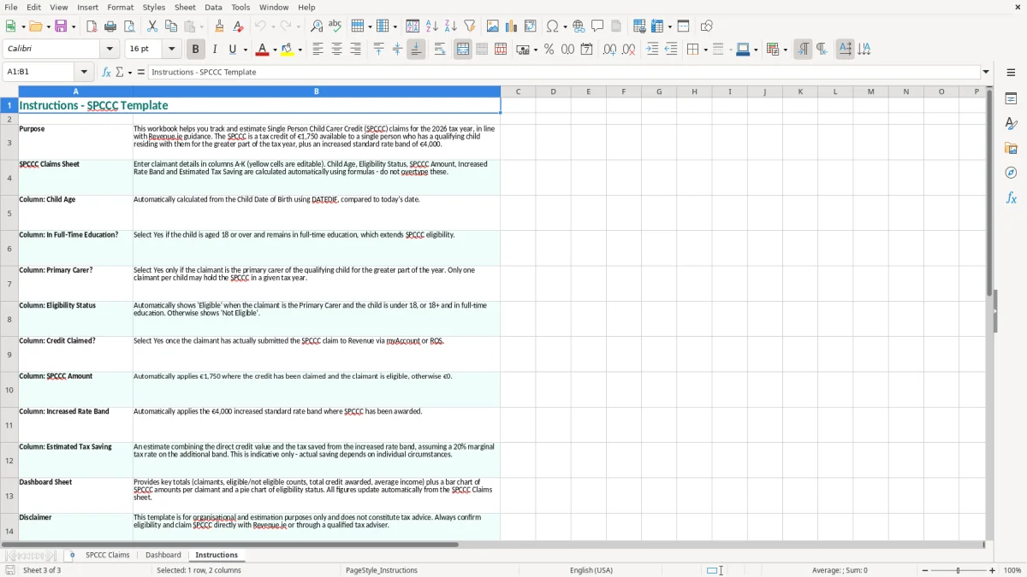Screen dimensions: 1027x577
Task: Expand the formula bar
Action: (986, 72)
